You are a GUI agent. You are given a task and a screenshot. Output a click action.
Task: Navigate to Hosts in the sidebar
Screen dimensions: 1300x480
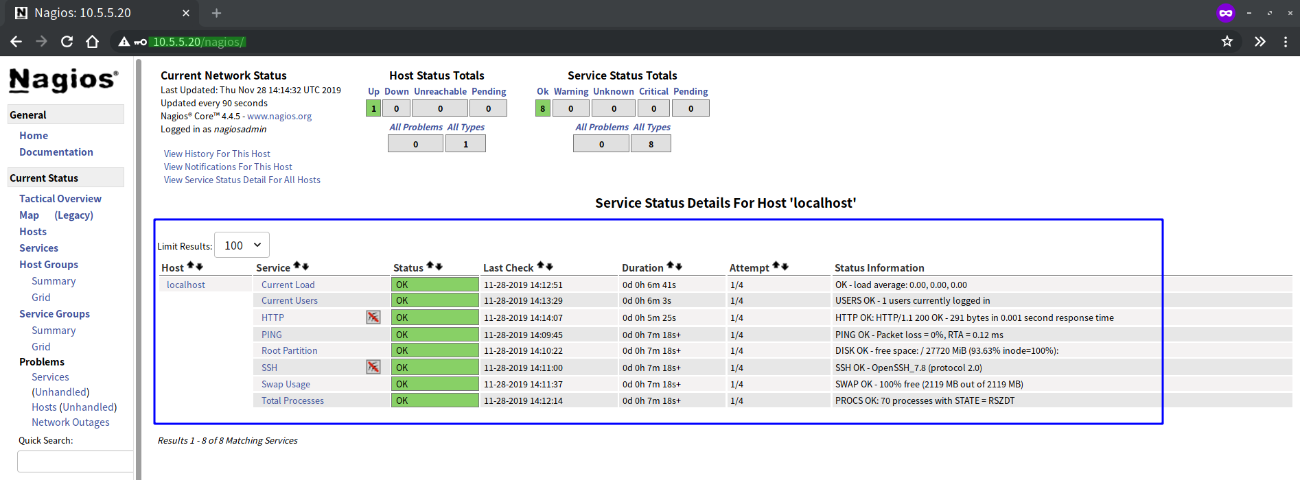tap(33, 232)
